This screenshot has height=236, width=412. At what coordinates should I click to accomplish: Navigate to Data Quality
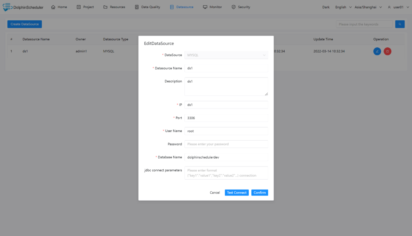(x=147, y=7)
